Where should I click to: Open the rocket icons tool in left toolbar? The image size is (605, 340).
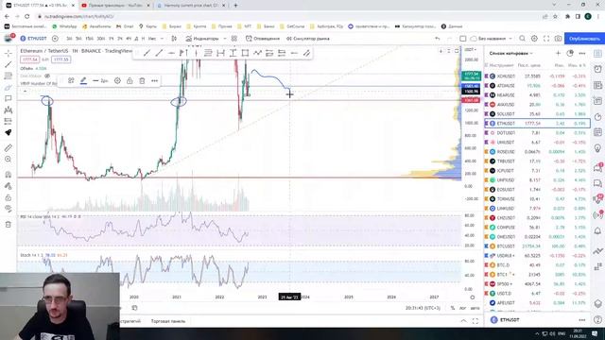[x=9, y=132]
